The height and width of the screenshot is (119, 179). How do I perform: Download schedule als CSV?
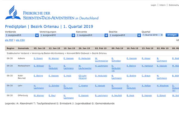20,40
